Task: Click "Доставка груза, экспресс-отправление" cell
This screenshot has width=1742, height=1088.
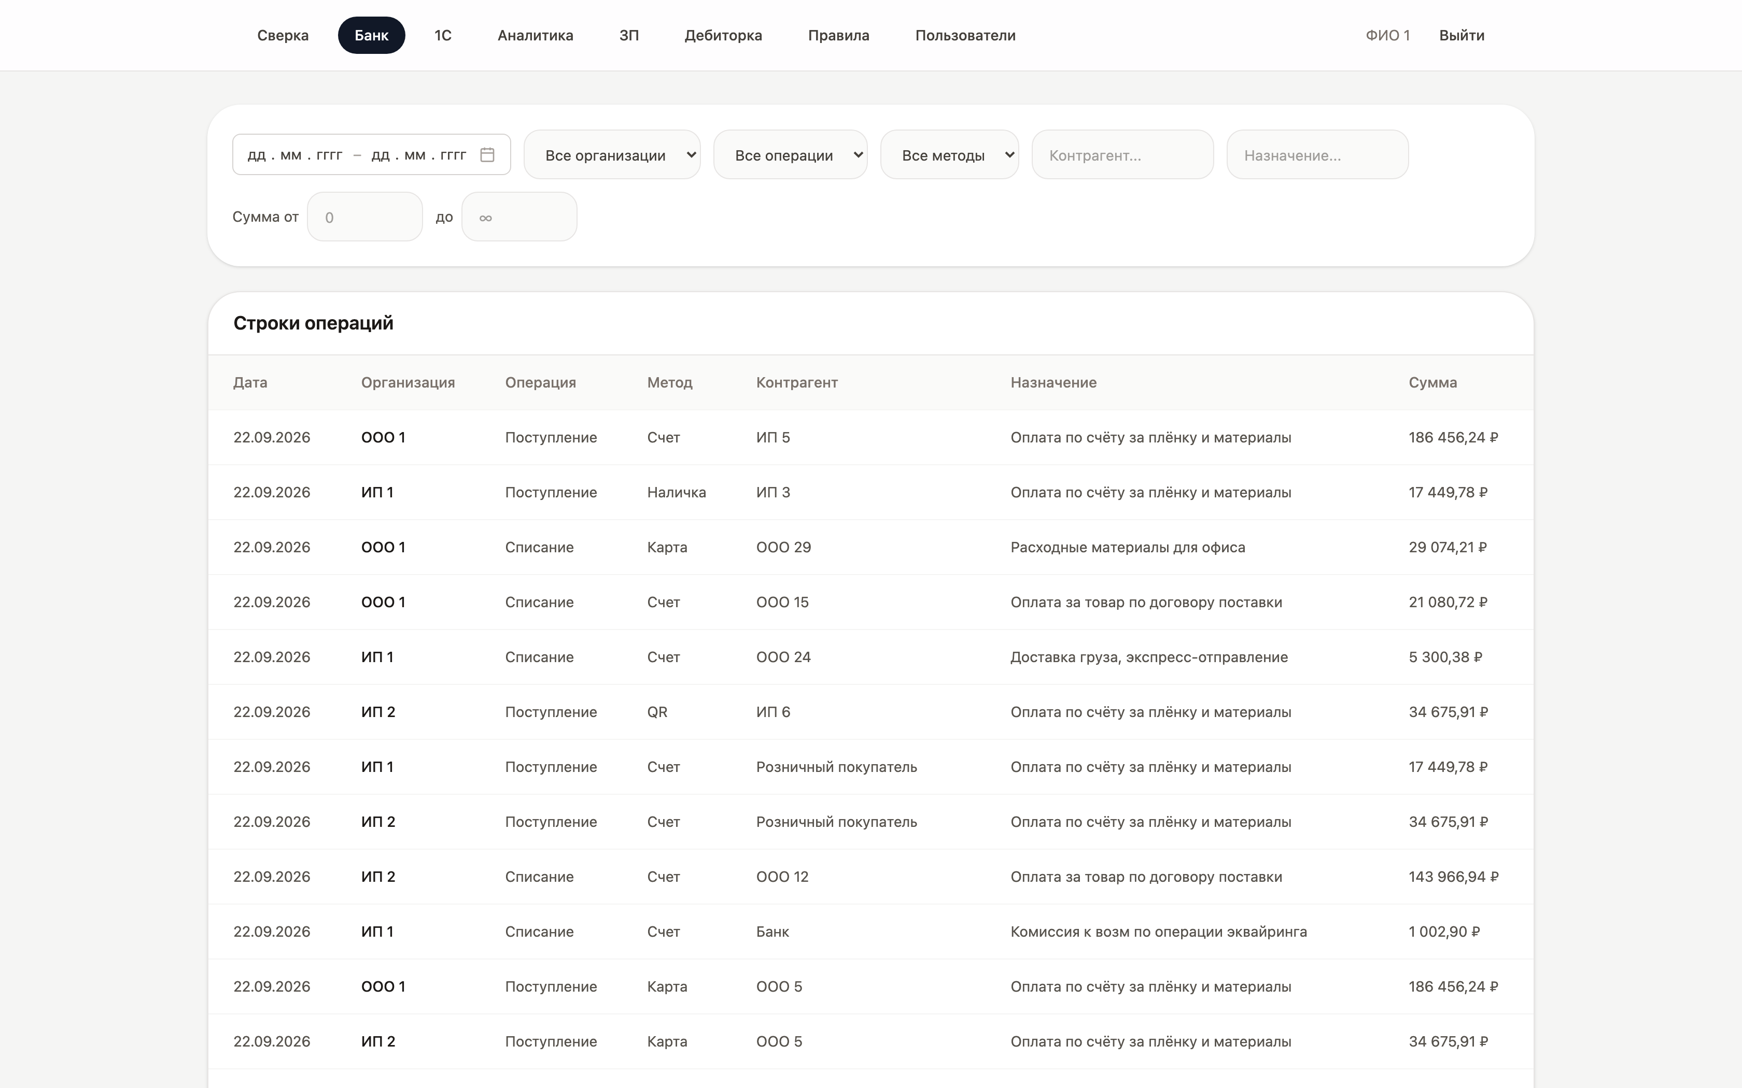Action: [x=1149, y=657]
